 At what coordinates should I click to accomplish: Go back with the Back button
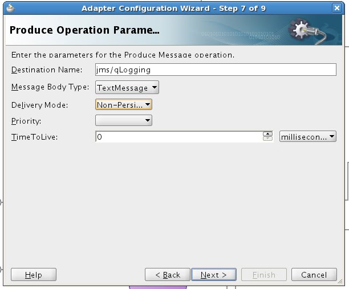168,275
